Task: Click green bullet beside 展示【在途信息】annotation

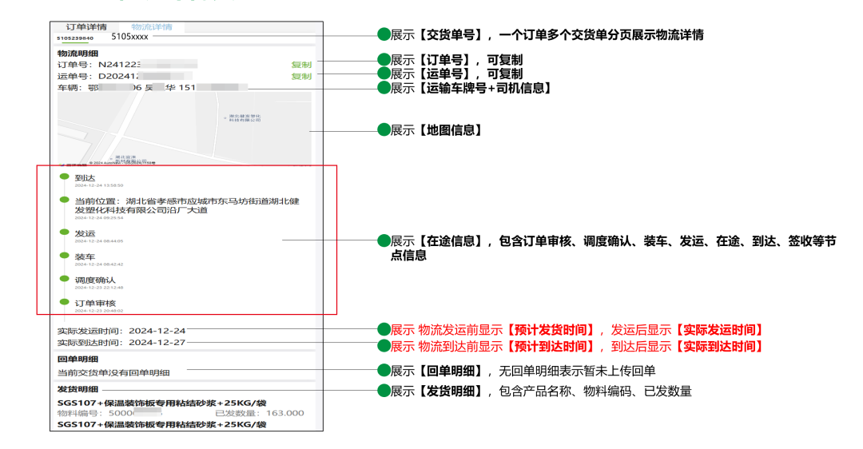Action: [x=384, y=241]
